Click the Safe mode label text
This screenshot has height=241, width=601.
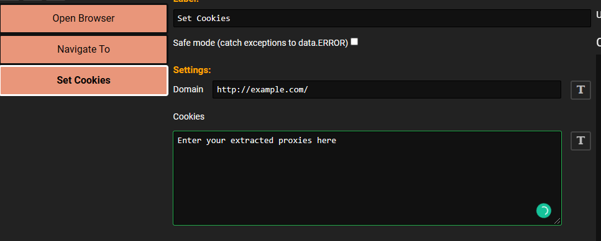[x=260, y=43]
